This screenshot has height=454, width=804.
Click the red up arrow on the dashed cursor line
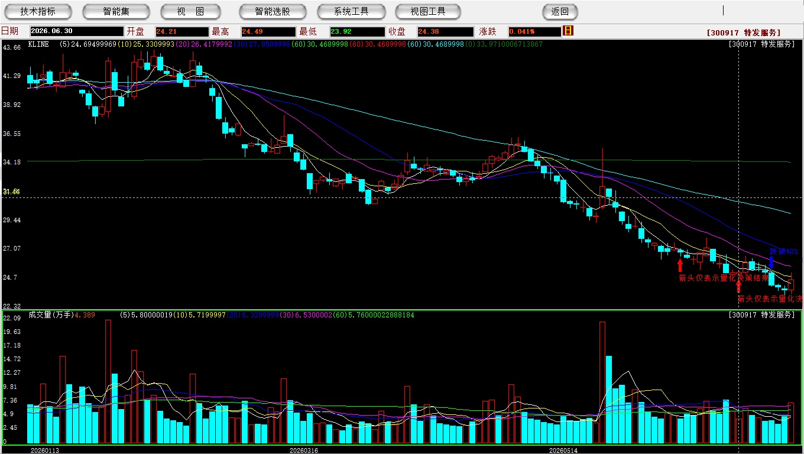pyautogui.click(x=738, y=287)
